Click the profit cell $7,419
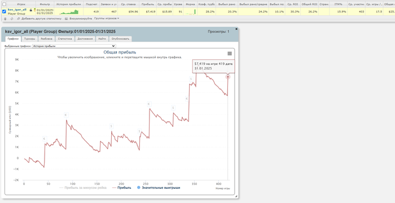Image resolution: width=395 pixels, height=203 pixels. coord(151,12)
